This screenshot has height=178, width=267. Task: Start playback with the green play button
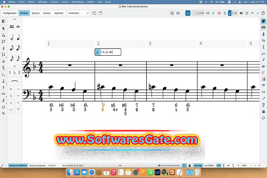click(213, 13)
